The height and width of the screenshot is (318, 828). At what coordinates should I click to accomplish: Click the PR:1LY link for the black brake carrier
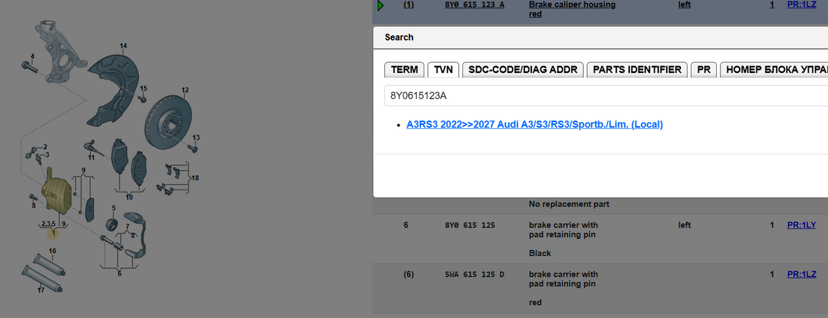[802, 225]
